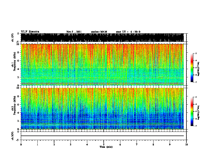Screen dimensions: 210x162
Task: Click the ch.2 "Frequency (kHz)" axis label
Action: 15,105
